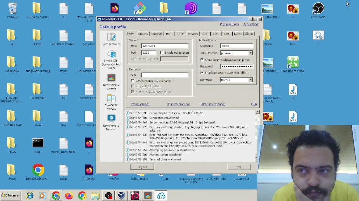The image size is (359, 201).
Task: Click the Démarrer start button
Action: tap(11, 196)
